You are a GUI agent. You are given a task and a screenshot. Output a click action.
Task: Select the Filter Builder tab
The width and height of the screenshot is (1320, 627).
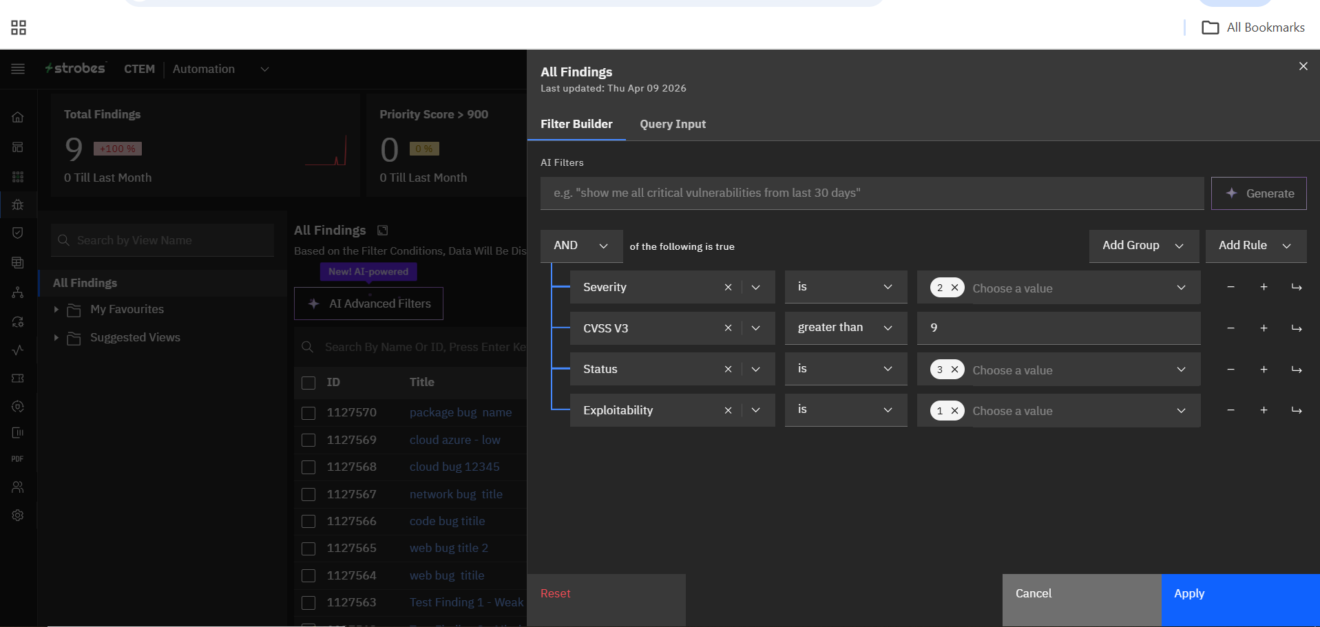click(576, 124)
